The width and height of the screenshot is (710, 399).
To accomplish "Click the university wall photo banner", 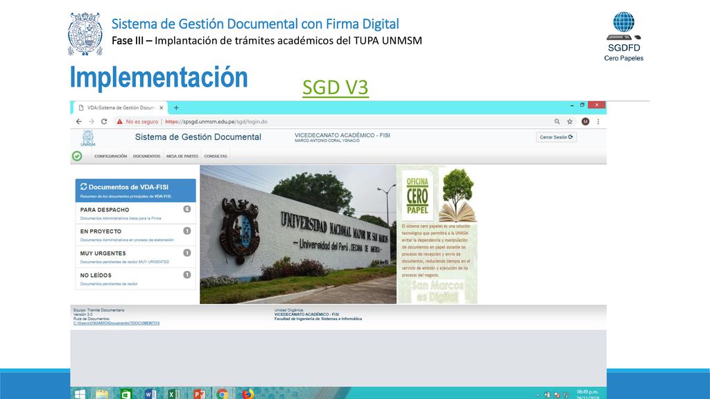I will click(298, 234).
